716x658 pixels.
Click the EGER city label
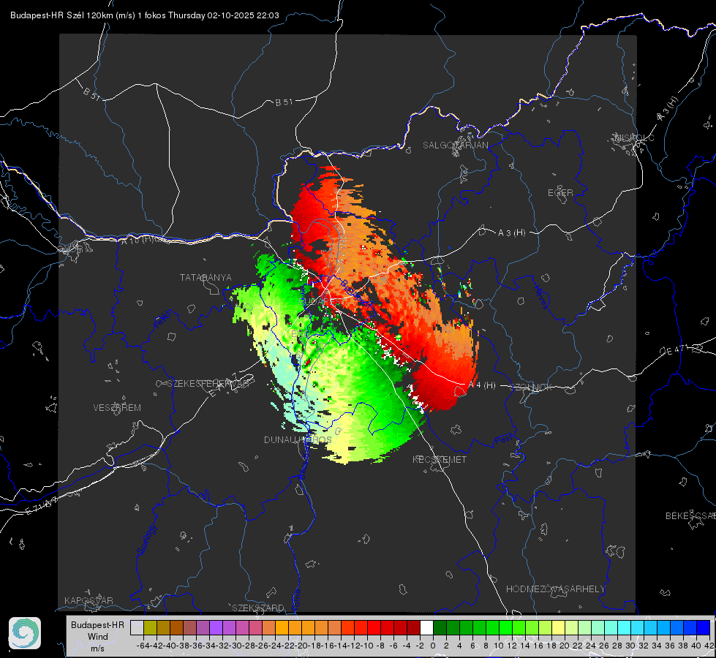[560, 193]
